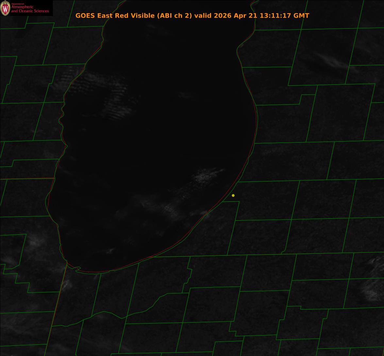
Task: Click the UW crest logo icon
Action: point(5,8)
